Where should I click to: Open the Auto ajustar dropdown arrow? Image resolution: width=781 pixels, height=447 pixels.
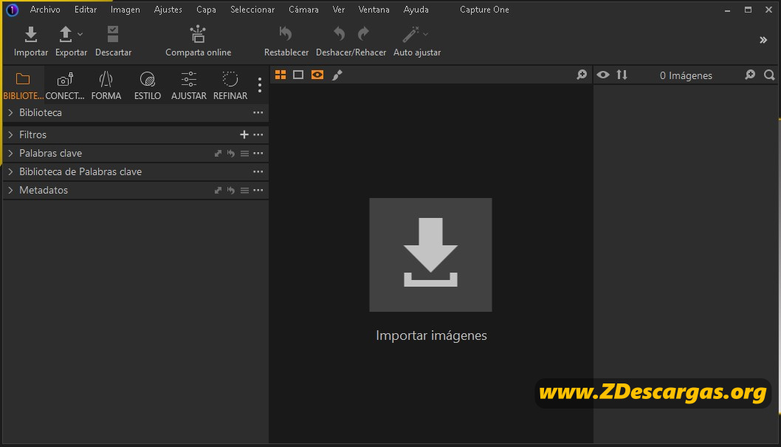click(425, 35)
